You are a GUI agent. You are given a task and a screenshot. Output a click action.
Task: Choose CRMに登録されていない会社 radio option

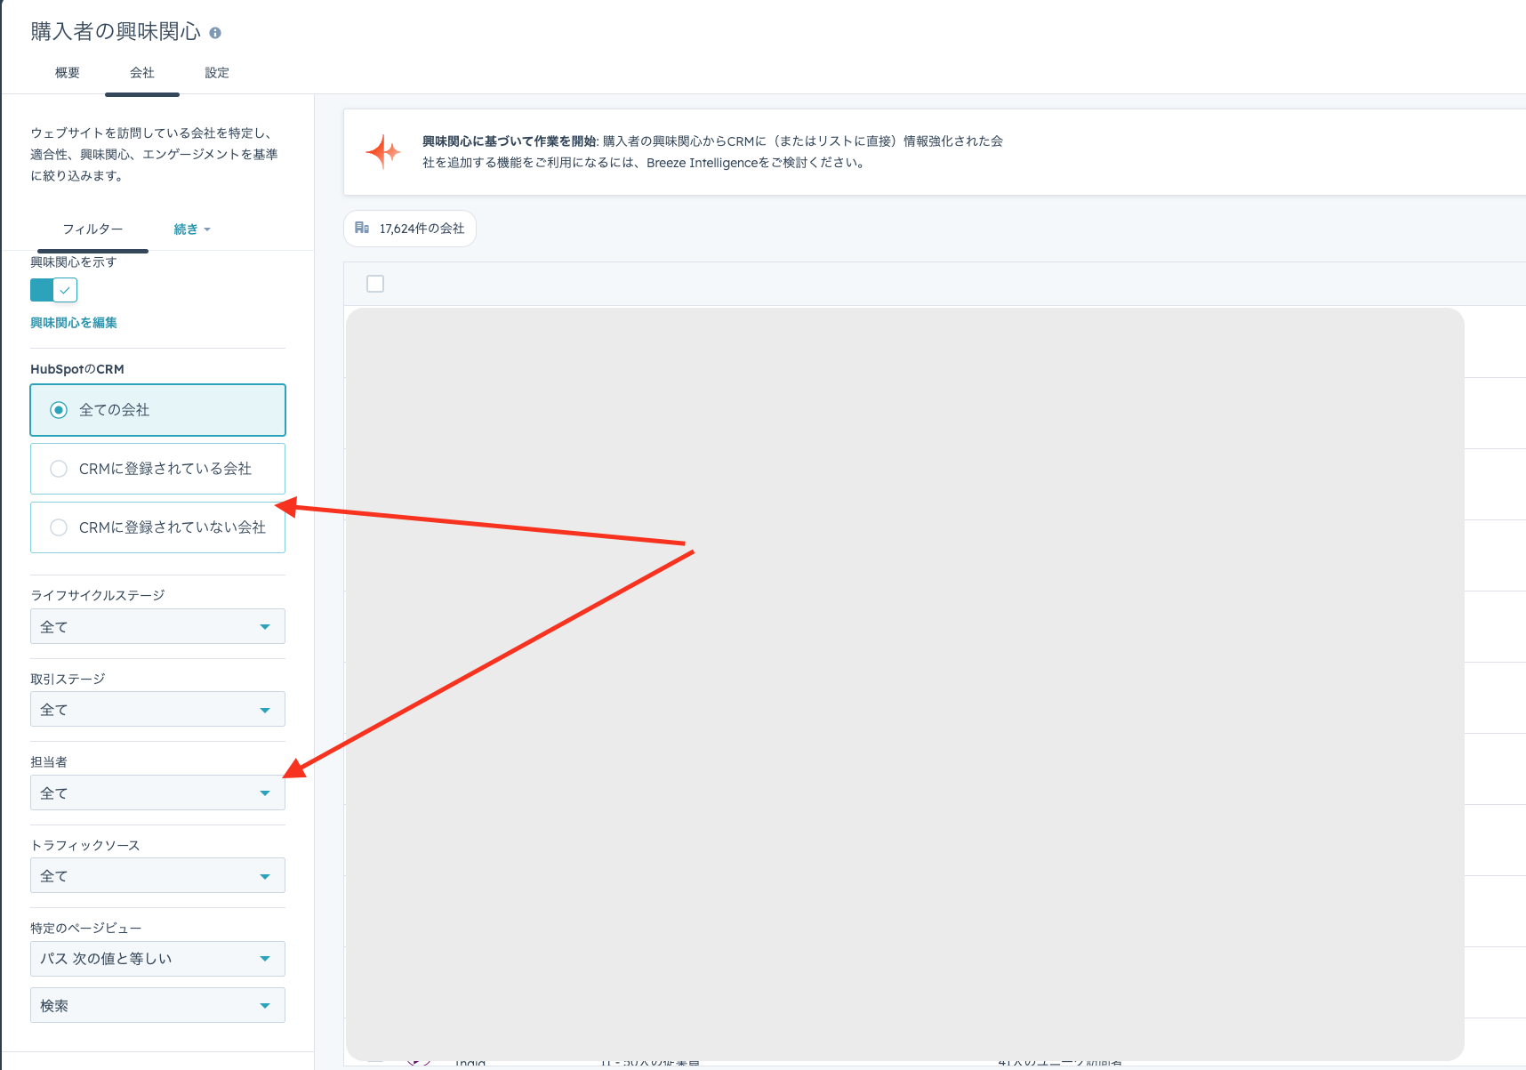click(x=59, y=527)
